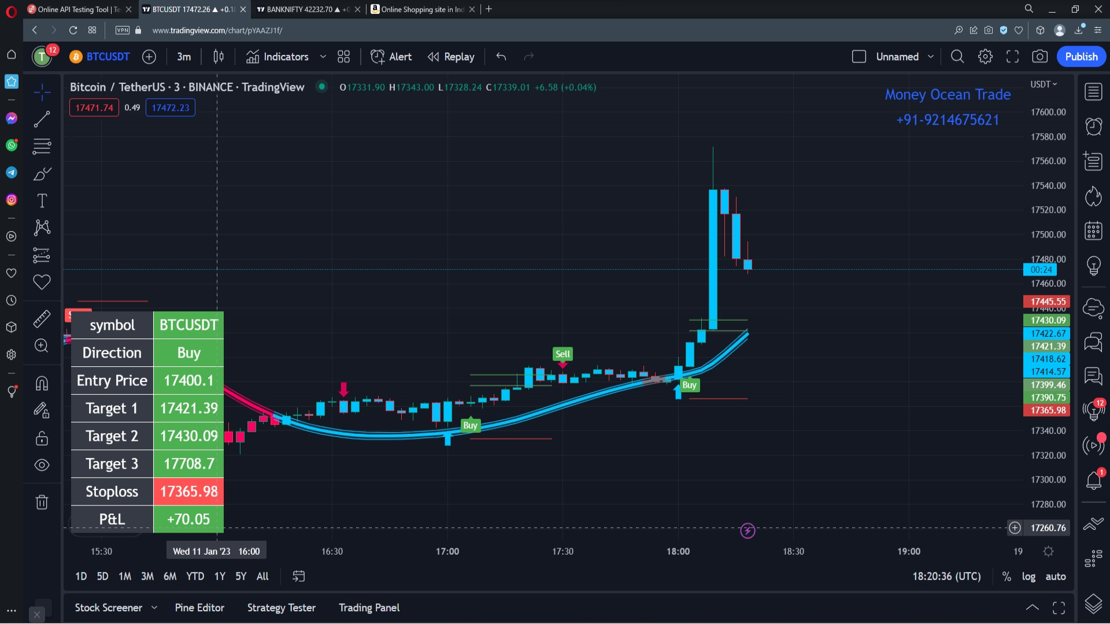Image resolution: width=1110 pixels, height=624 pixels.
Task: Open the object tree layers panel
Action: pos(1093,604)
